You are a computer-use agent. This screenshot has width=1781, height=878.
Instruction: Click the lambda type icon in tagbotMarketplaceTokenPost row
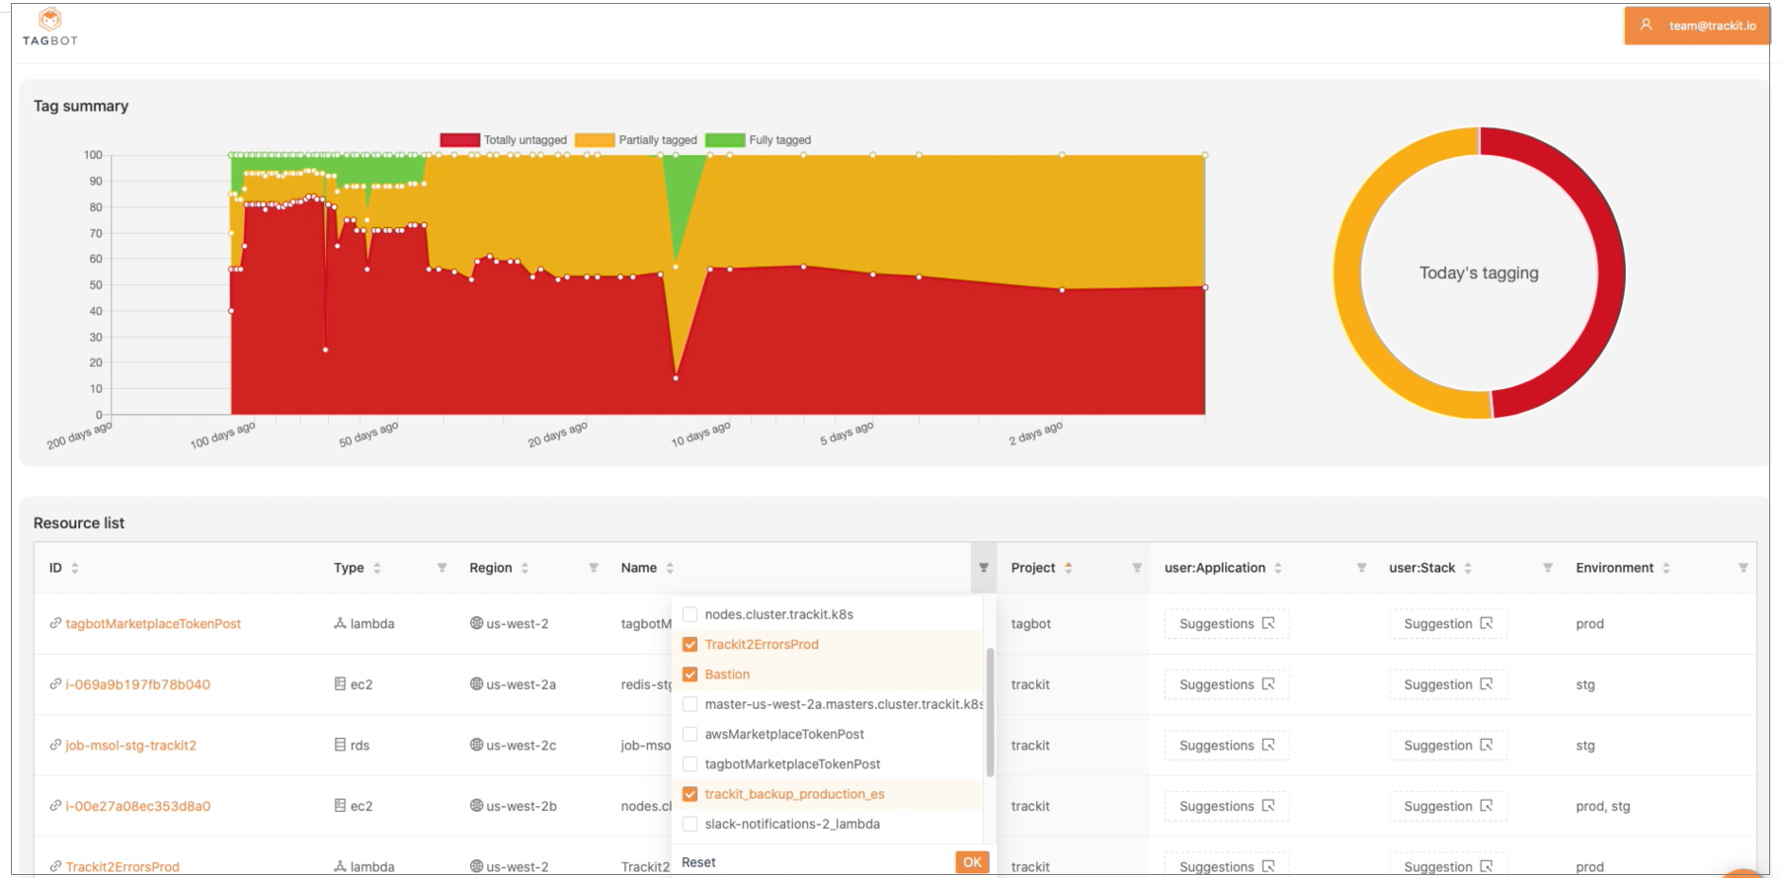[340, 623]
